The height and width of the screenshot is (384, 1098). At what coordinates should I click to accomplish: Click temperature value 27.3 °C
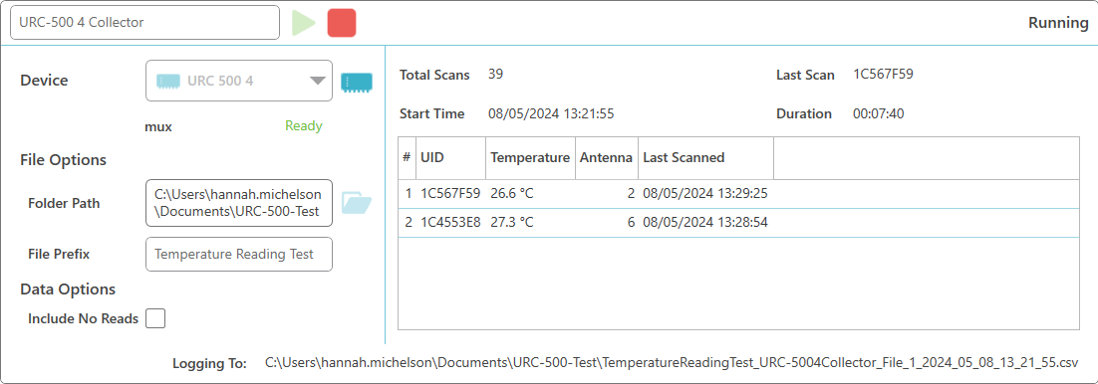point(512,223)
